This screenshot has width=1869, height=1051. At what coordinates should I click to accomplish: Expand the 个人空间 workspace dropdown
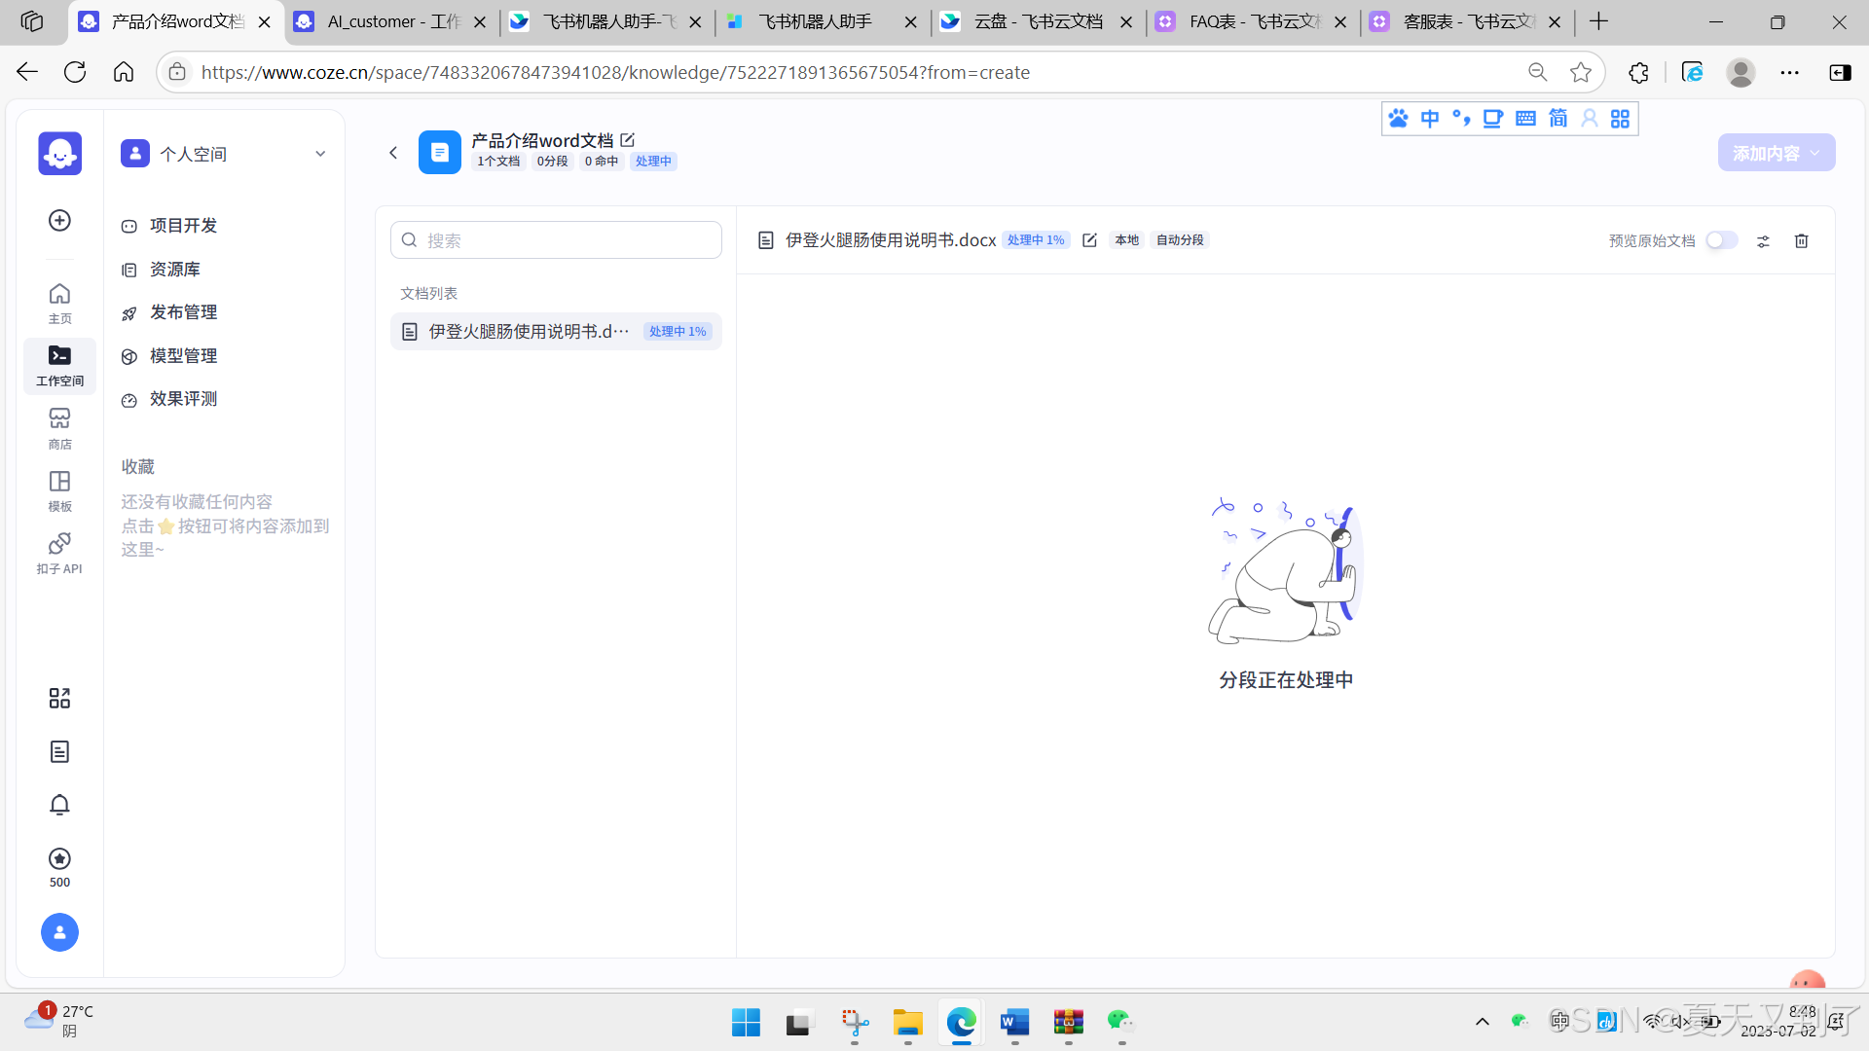tap(320, 154)
